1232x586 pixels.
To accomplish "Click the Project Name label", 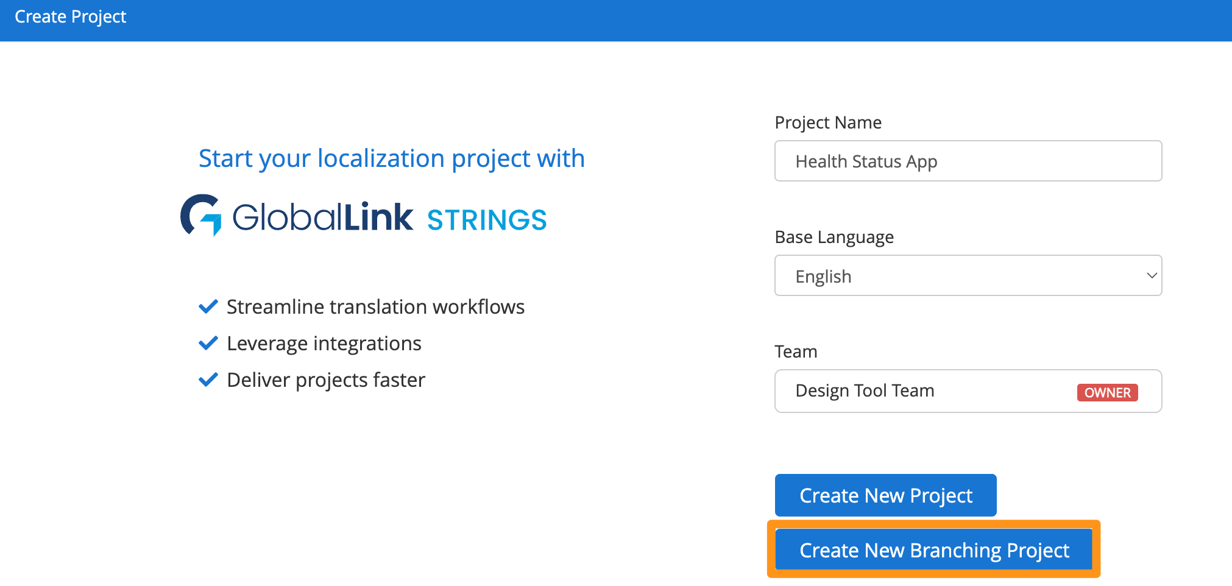I will (x=828, y=122).
